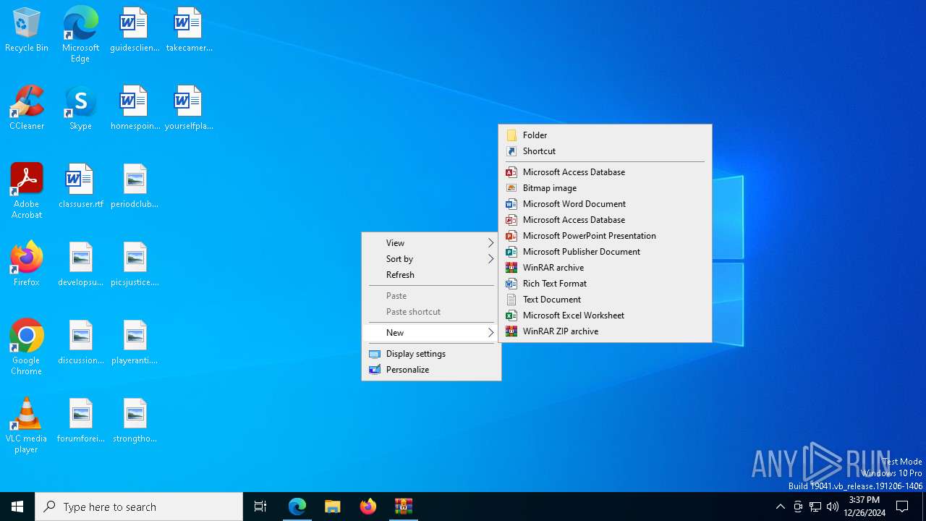Select the CCleaner desktop shortcut
The width and height of the screenshot is (926, 521).
[x=27, y=109]
